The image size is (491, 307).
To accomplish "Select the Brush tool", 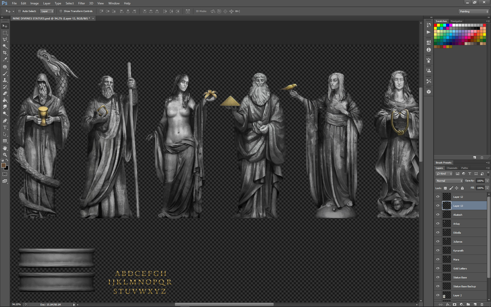I will [x=5, y=73].
